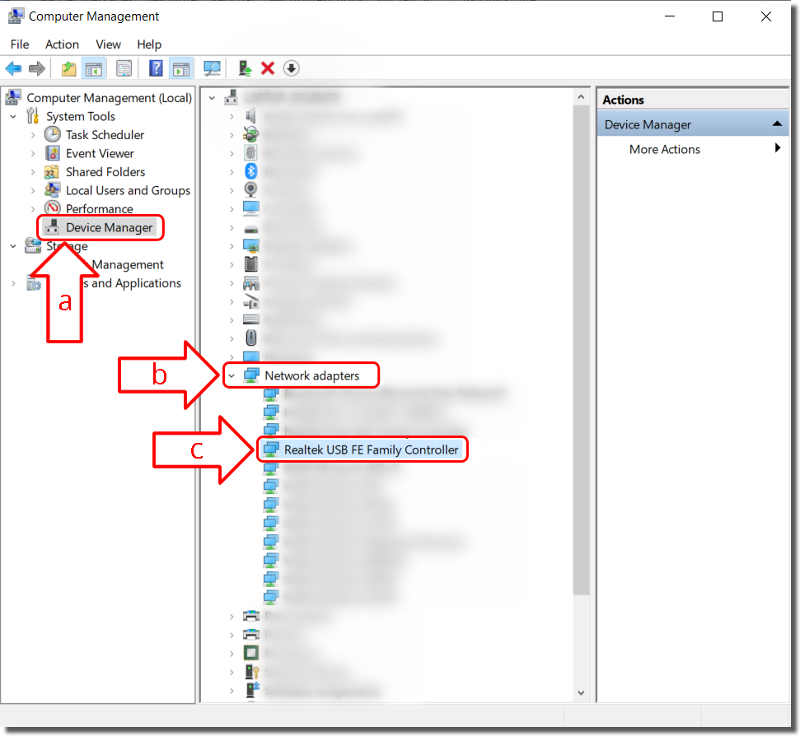Image resolution: width=800 pixels, height=736 pixels.
Task: Select Realtek USB FE Family Controller
Action: (x=371, y=450)
